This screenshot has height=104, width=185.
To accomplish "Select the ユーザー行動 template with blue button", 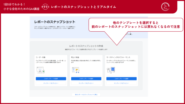I will coord(51,79).
